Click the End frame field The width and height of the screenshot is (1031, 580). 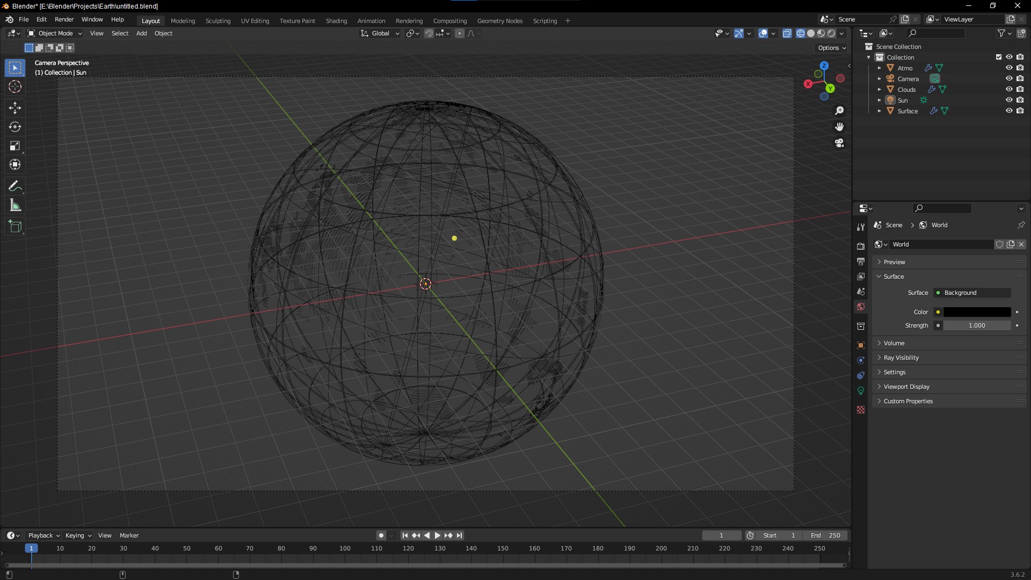[825, 535]
